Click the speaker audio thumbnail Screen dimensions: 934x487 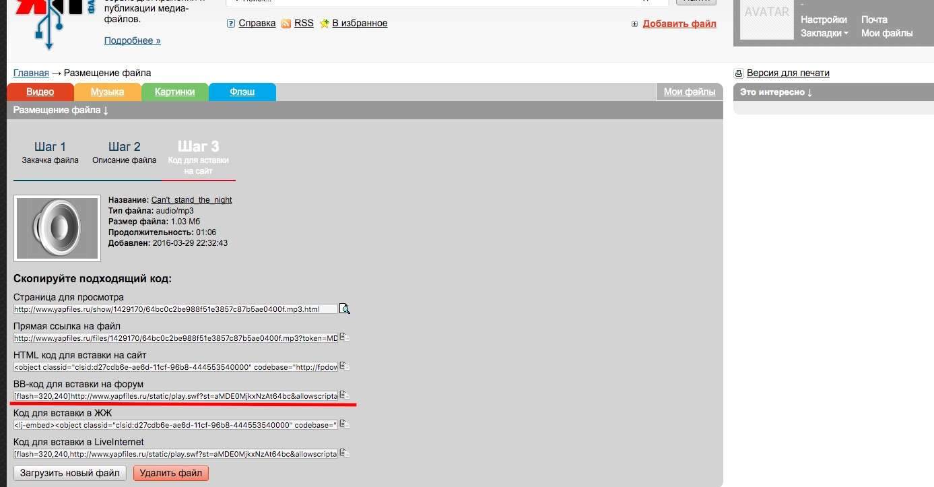pos(57,228)
